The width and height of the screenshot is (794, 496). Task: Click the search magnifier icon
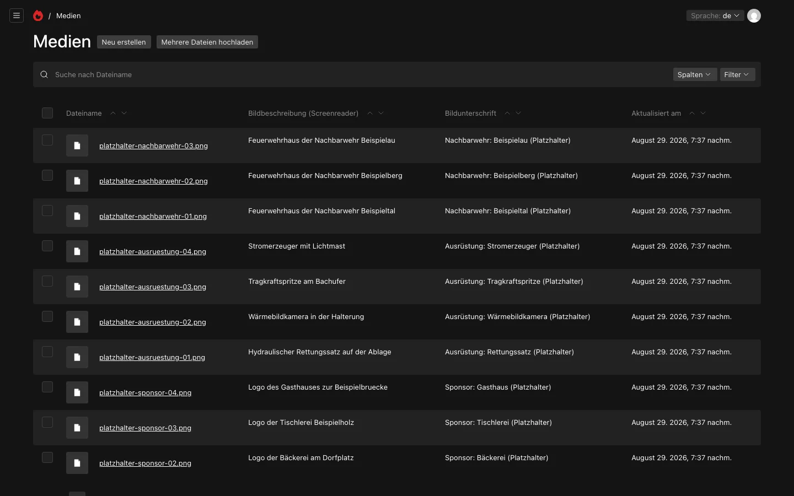tap(44, 74)
